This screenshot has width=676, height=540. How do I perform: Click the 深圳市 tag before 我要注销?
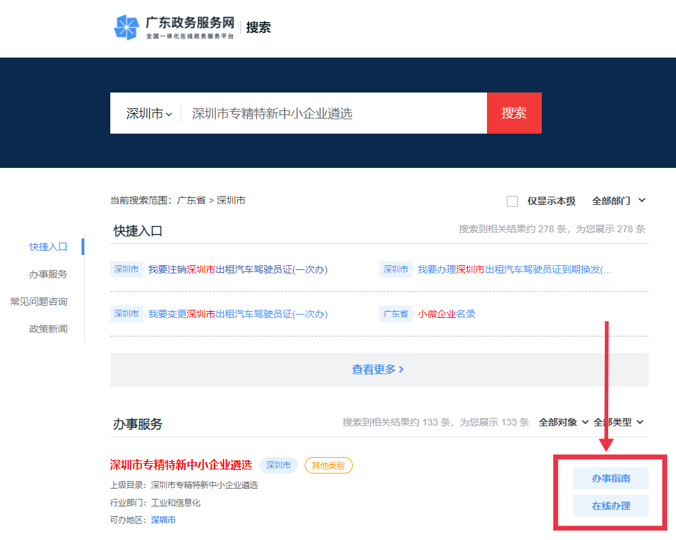coord(126,269)
